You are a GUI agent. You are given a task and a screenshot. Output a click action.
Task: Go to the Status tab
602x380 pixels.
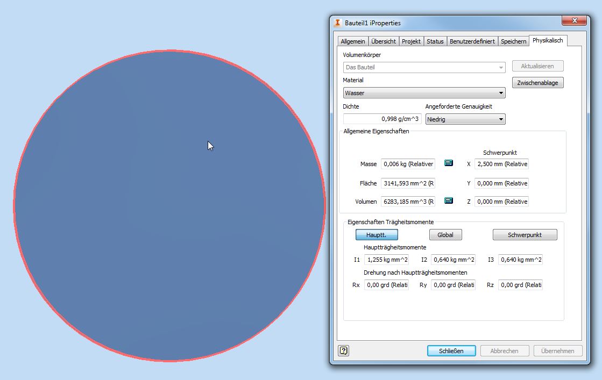435,41
